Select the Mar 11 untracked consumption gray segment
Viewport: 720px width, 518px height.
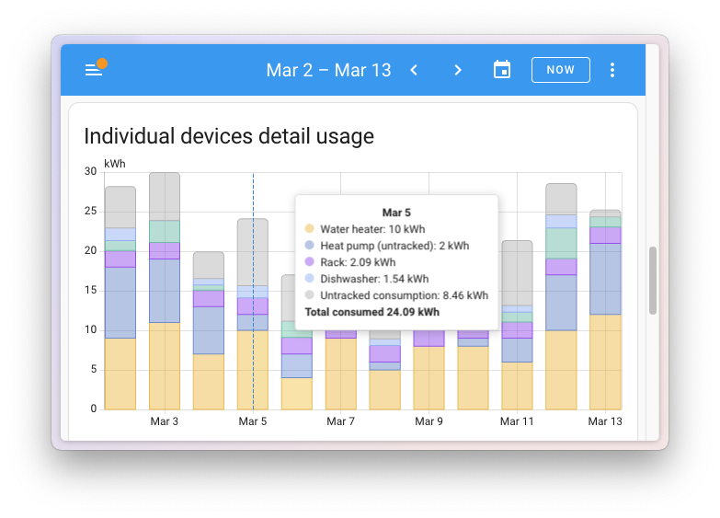click(x=517, y=271)
